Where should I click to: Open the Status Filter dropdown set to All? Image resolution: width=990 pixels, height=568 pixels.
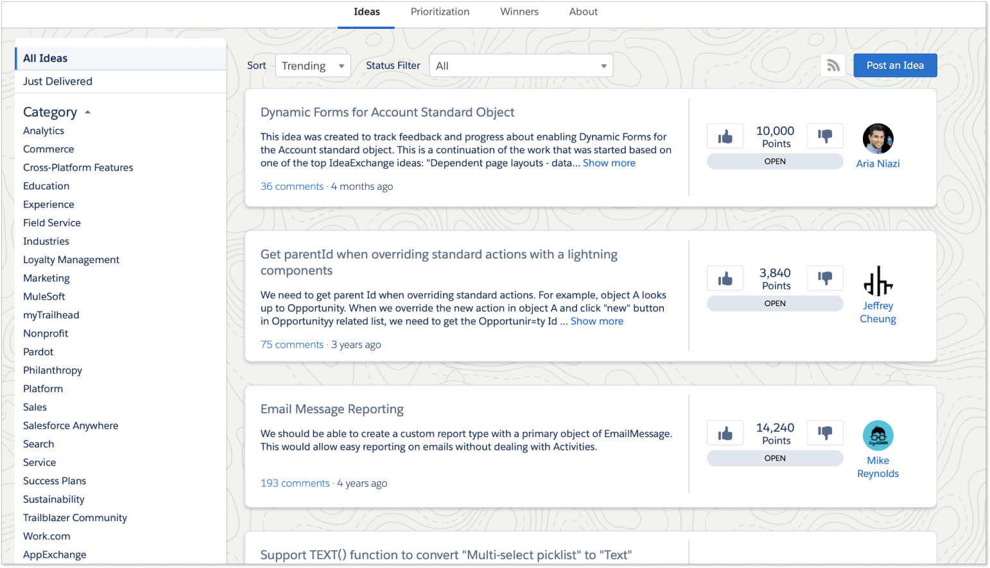click(x=521, y=65)
